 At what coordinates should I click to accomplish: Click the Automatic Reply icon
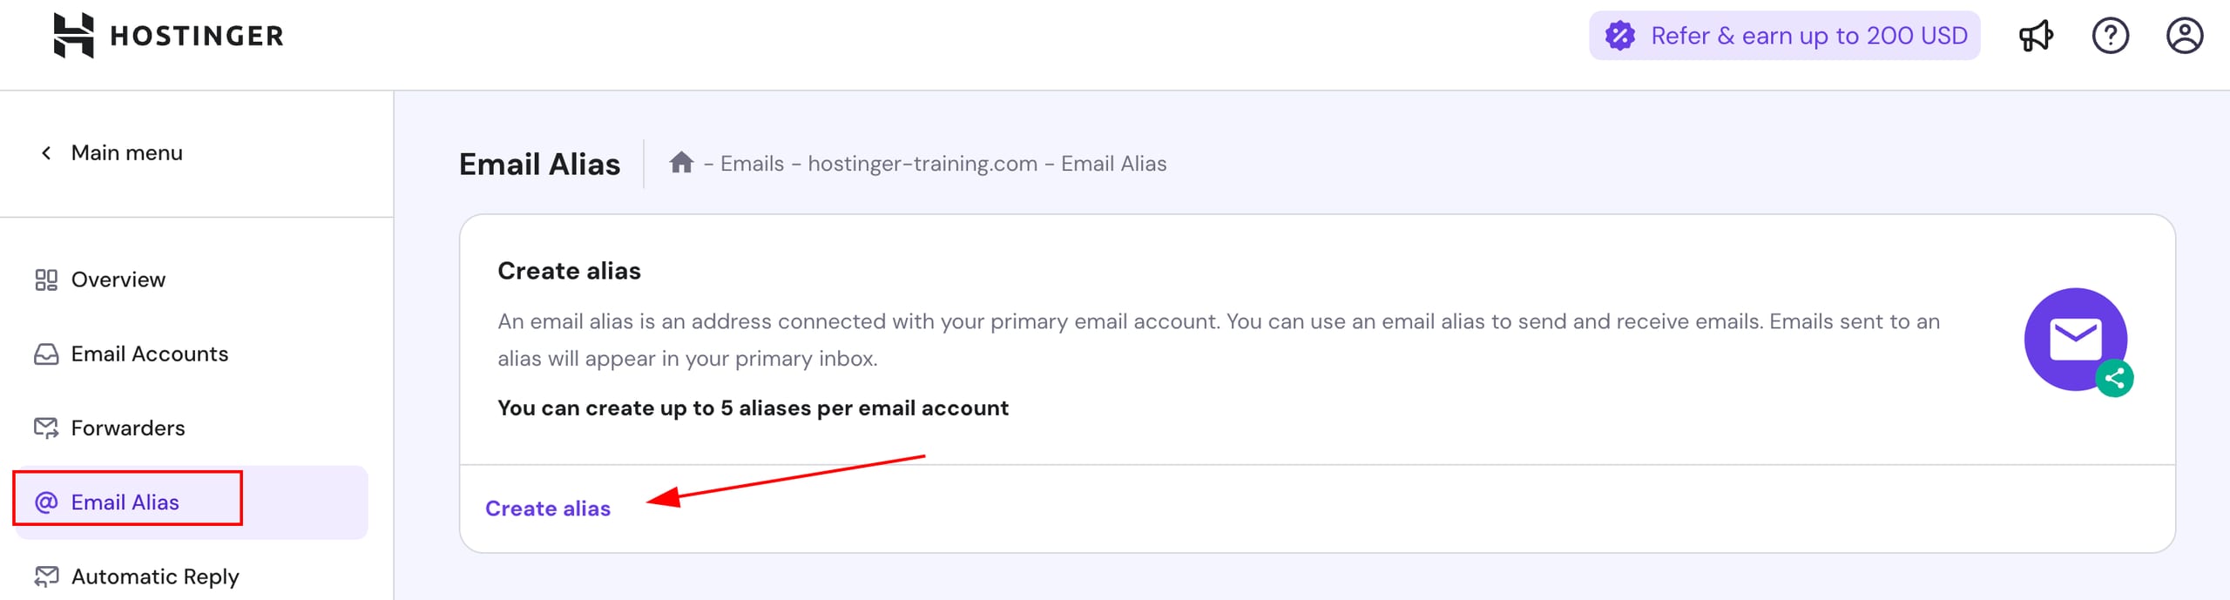(x=46, y=576)
